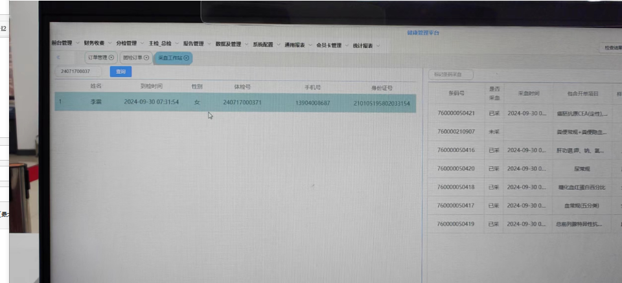Image resolution: width=622 pixels, height=283 pixels.
Task: Click the 采血时间 column header
Action: pyautogui.click(x=529, y=93)
